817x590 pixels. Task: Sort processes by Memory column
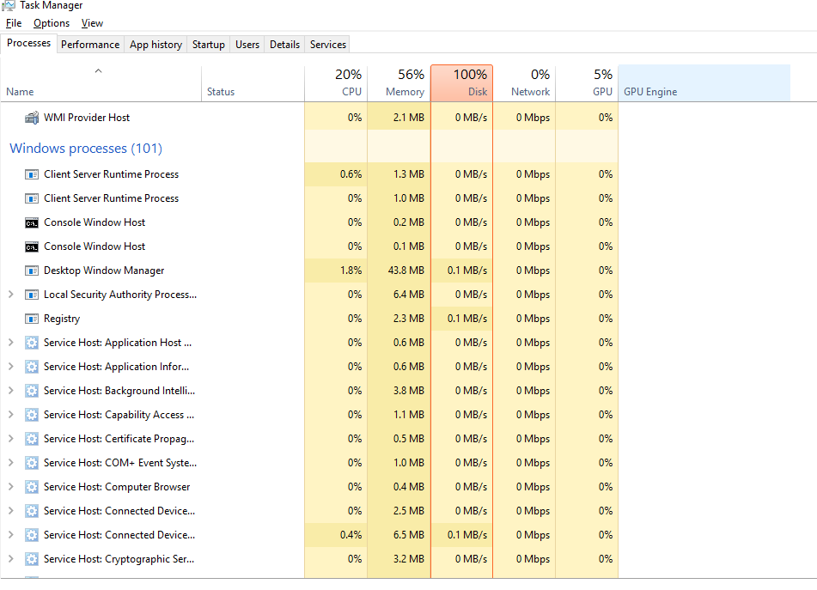click(399, 83)
